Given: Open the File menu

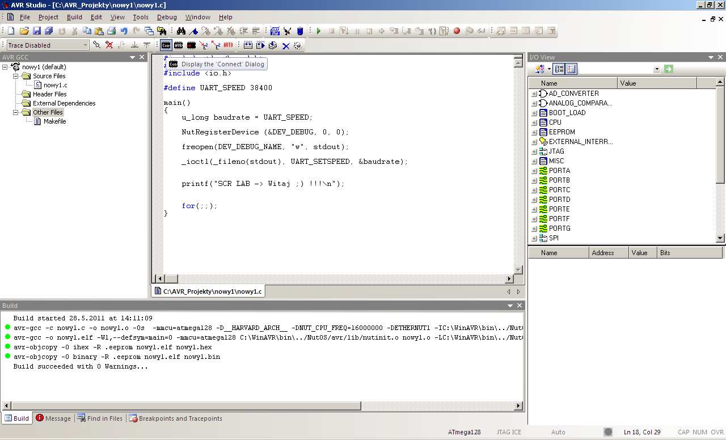Looking at the screenshot, I should click(x=24, y=17).
